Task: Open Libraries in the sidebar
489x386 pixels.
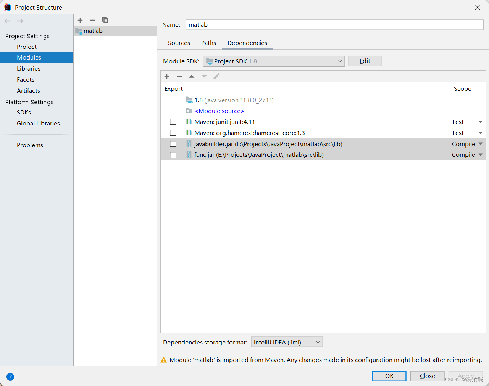Action: coord(29,68)
